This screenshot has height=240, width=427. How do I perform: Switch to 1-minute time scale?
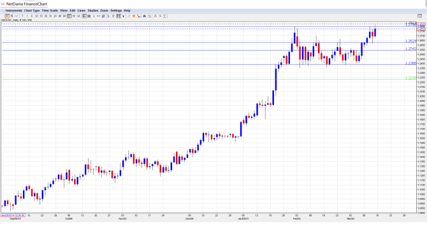pos(27,17)
